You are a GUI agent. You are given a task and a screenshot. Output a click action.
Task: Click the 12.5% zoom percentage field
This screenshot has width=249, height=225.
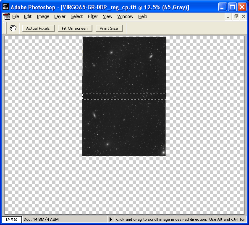[x=11, y=220]
